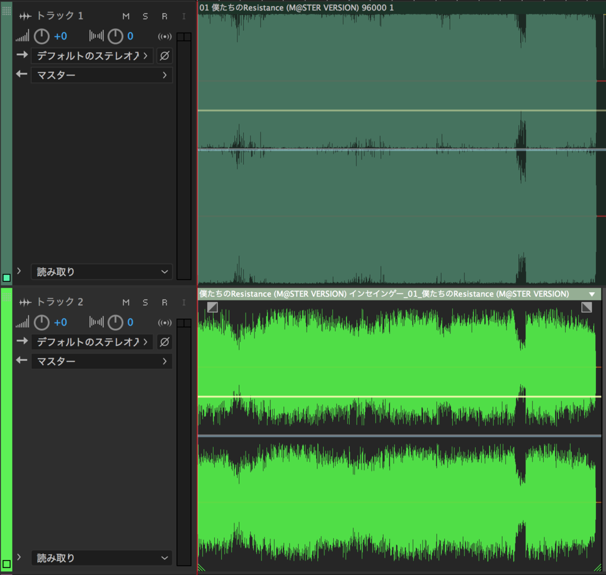Select the トラック 1 name label
This screenshot has width=606, height=575.
click(60, 16)
